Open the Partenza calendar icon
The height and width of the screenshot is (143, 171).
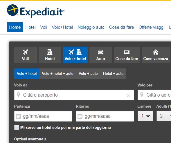tap(18, 116)
